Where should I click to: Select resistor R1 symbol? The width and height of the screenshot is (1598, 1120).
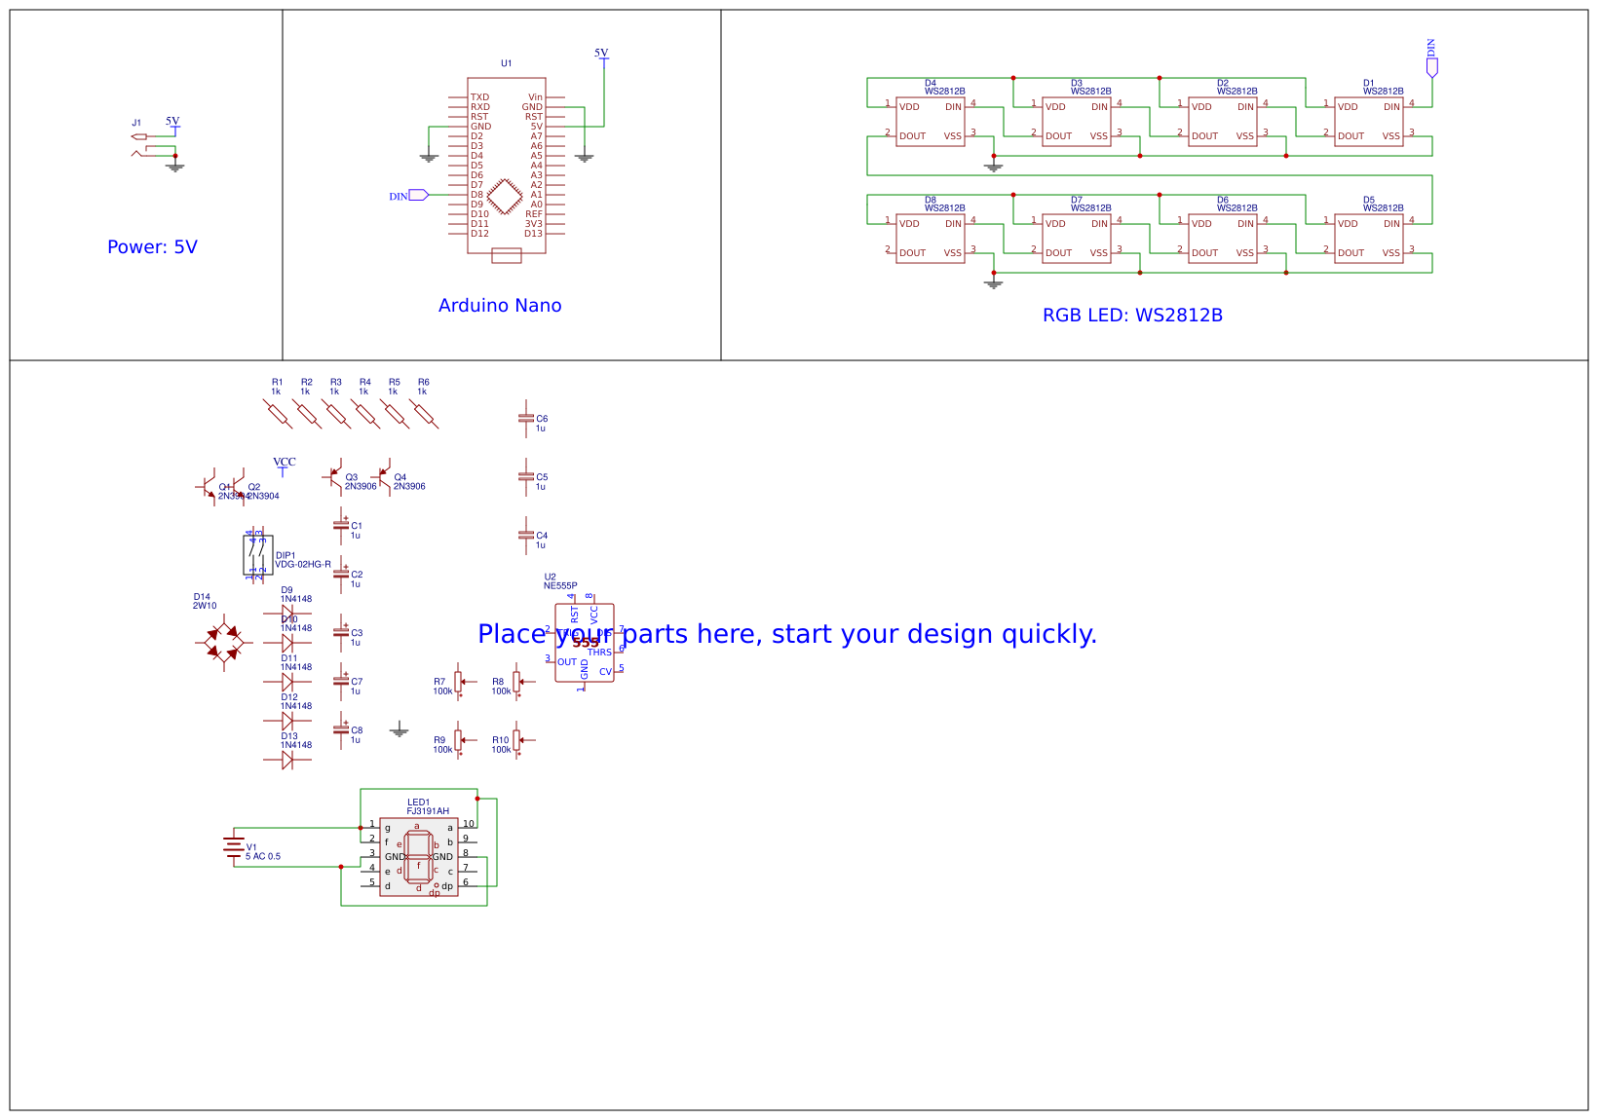(278, 414)
